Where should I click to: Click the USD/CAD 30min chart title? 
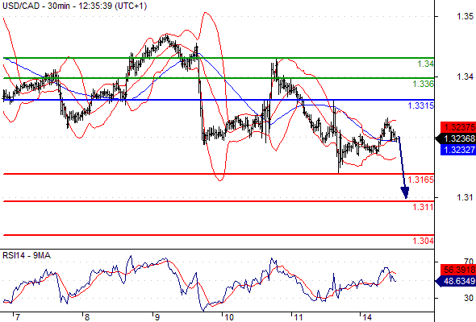point(74,6)
